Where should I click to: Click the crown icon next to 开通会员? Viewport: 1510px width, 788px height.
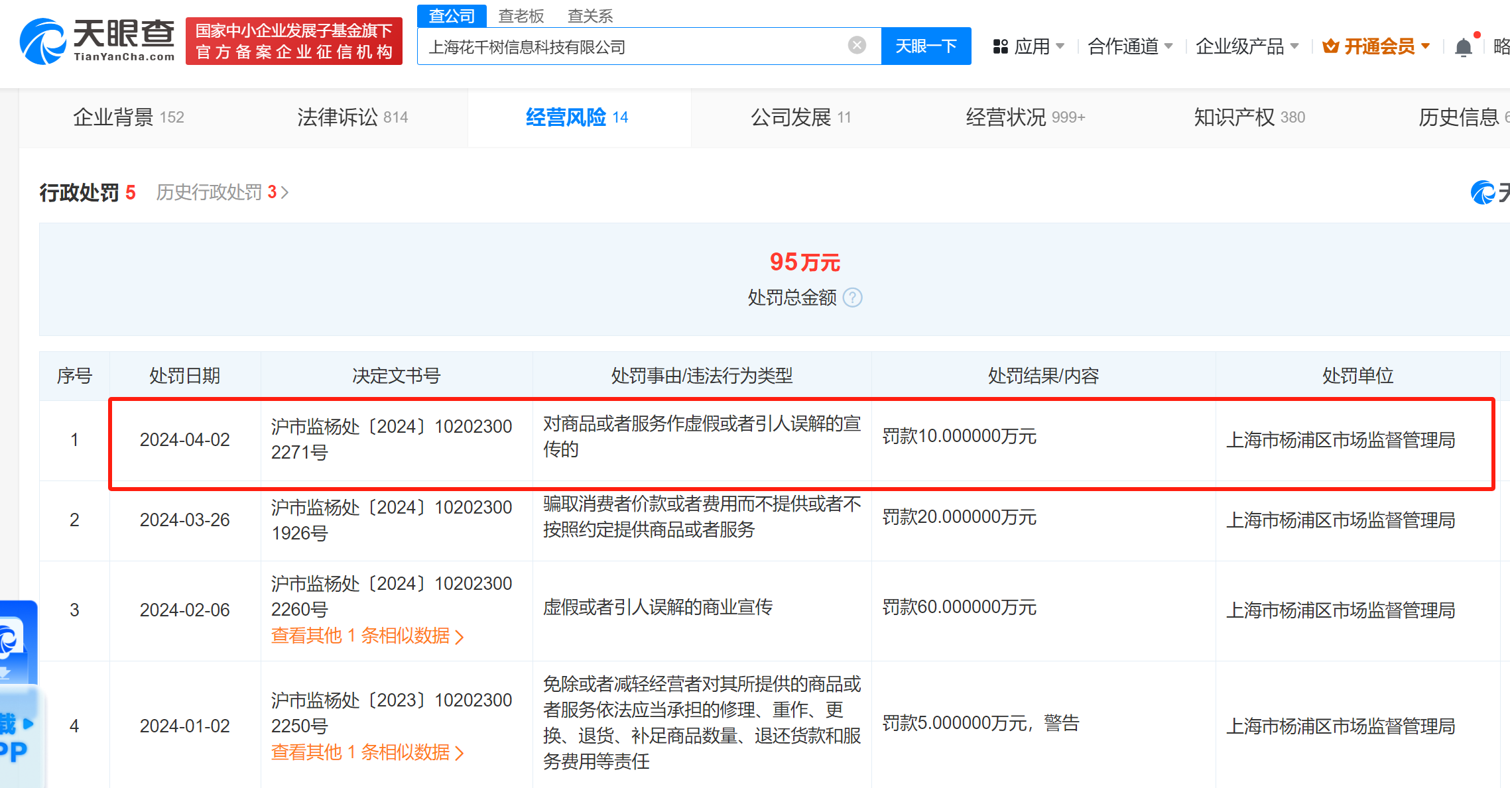click(1330, 46)
